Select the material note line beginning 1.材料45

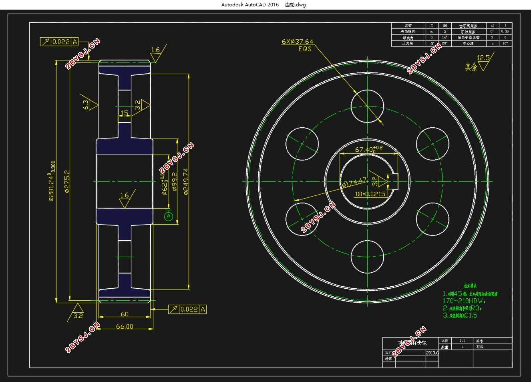pos(470,294)
